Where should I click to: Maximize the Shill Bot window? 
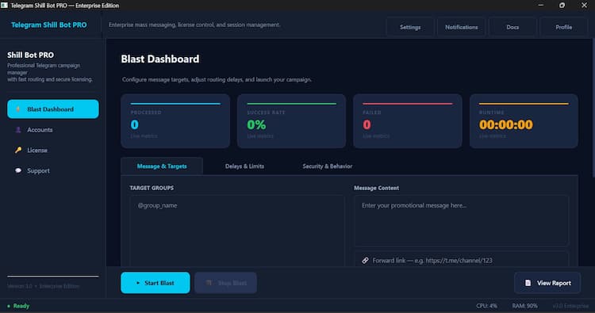click(562, 5)
